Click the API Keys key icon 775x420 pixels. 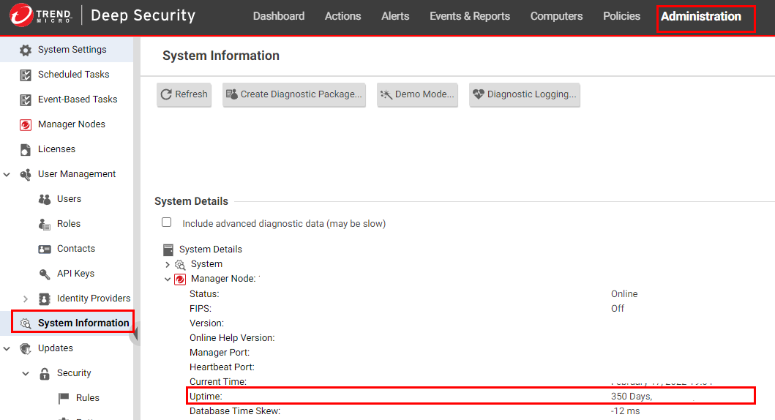pos(45,274)
